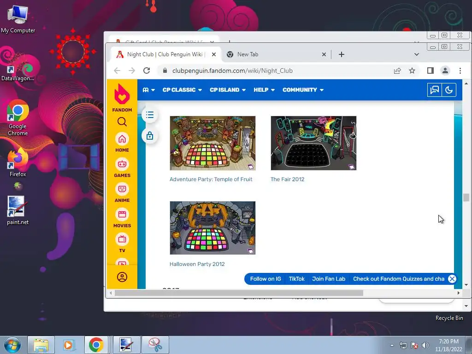Expand the CP CLASSIC menu
The width and height of the screenshot is (472, 354).
(x=182, y=90)
